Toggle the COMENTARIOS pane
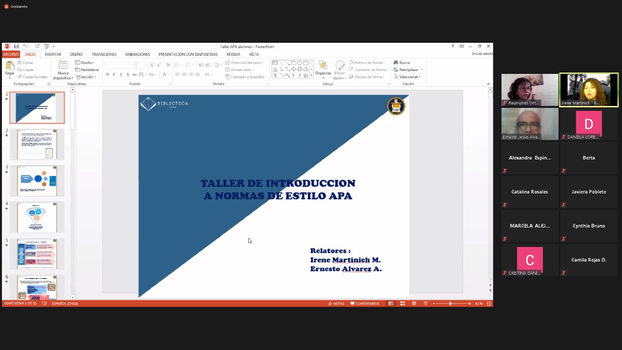The height and width of the screenshot is (350, 622). 364,303
